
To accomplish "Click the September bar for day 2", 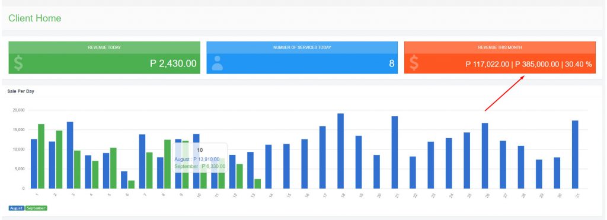I will coord(59,160).
